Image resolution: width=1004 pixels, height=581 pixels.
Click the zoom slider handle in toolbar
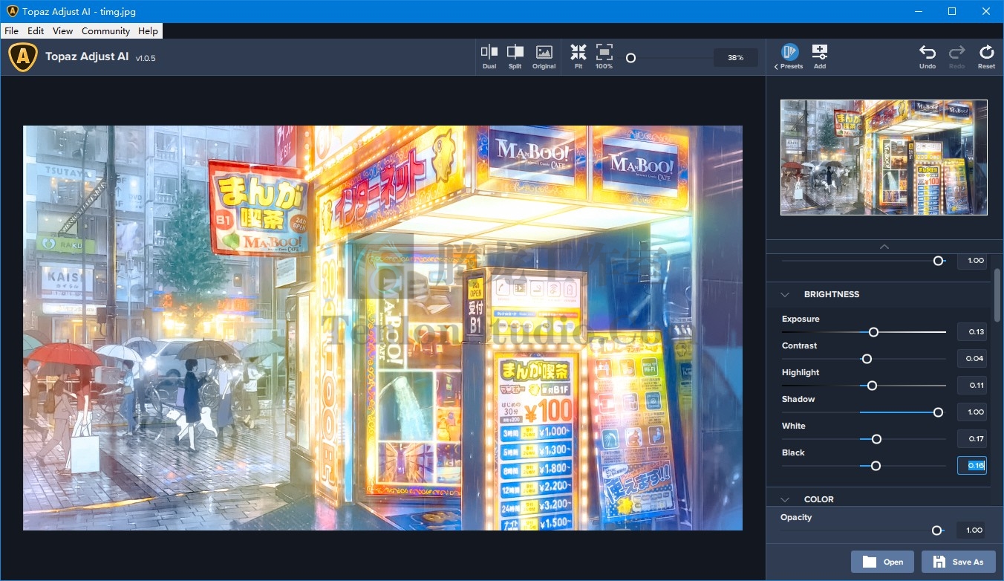[630, 58]
